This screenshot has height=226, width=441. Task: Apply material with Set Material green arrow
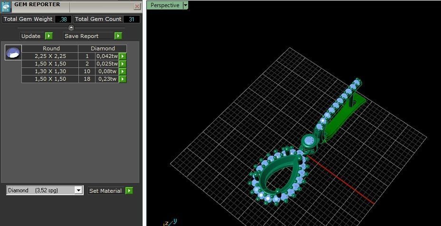tap(129, 190)
